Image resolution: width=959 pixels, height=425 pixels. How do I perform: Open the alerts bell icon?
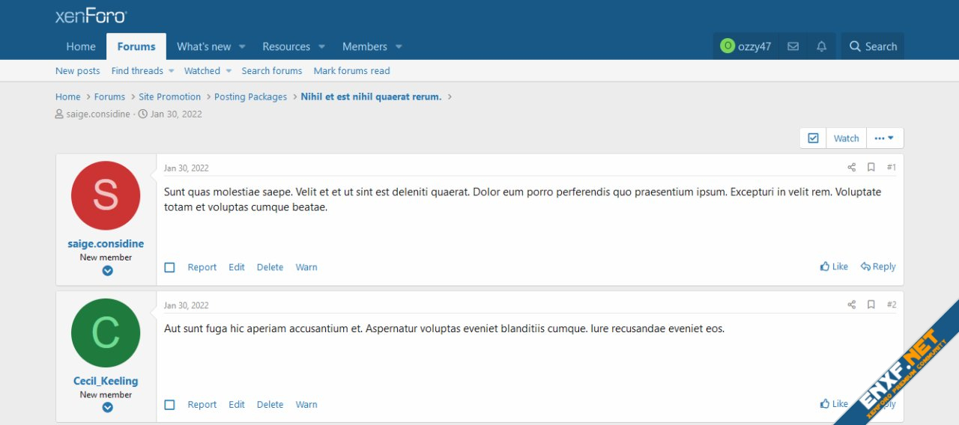[821, 46]
